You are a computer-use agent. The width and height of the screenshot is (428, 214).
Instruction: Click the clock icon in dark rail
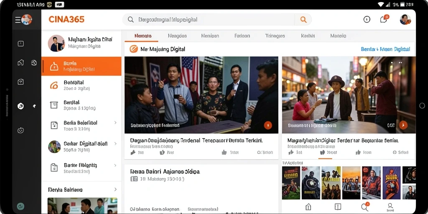21,130
